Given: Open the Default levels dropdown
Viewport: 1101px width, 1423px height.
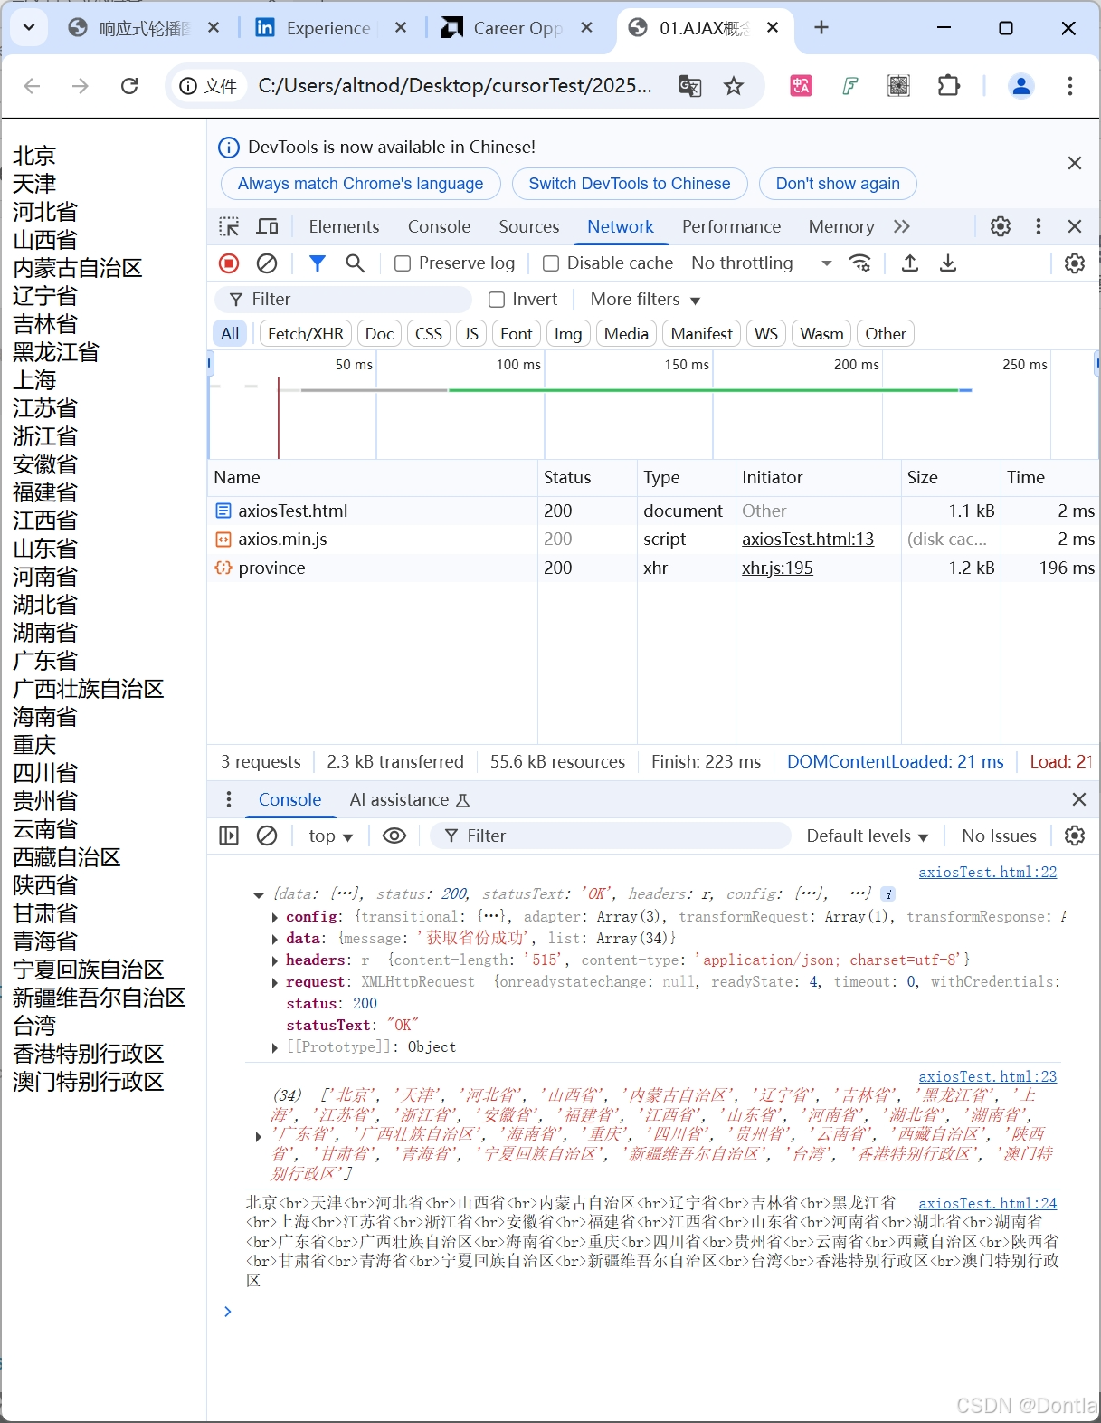Looking at the screenshot, I should pos(867,836).
